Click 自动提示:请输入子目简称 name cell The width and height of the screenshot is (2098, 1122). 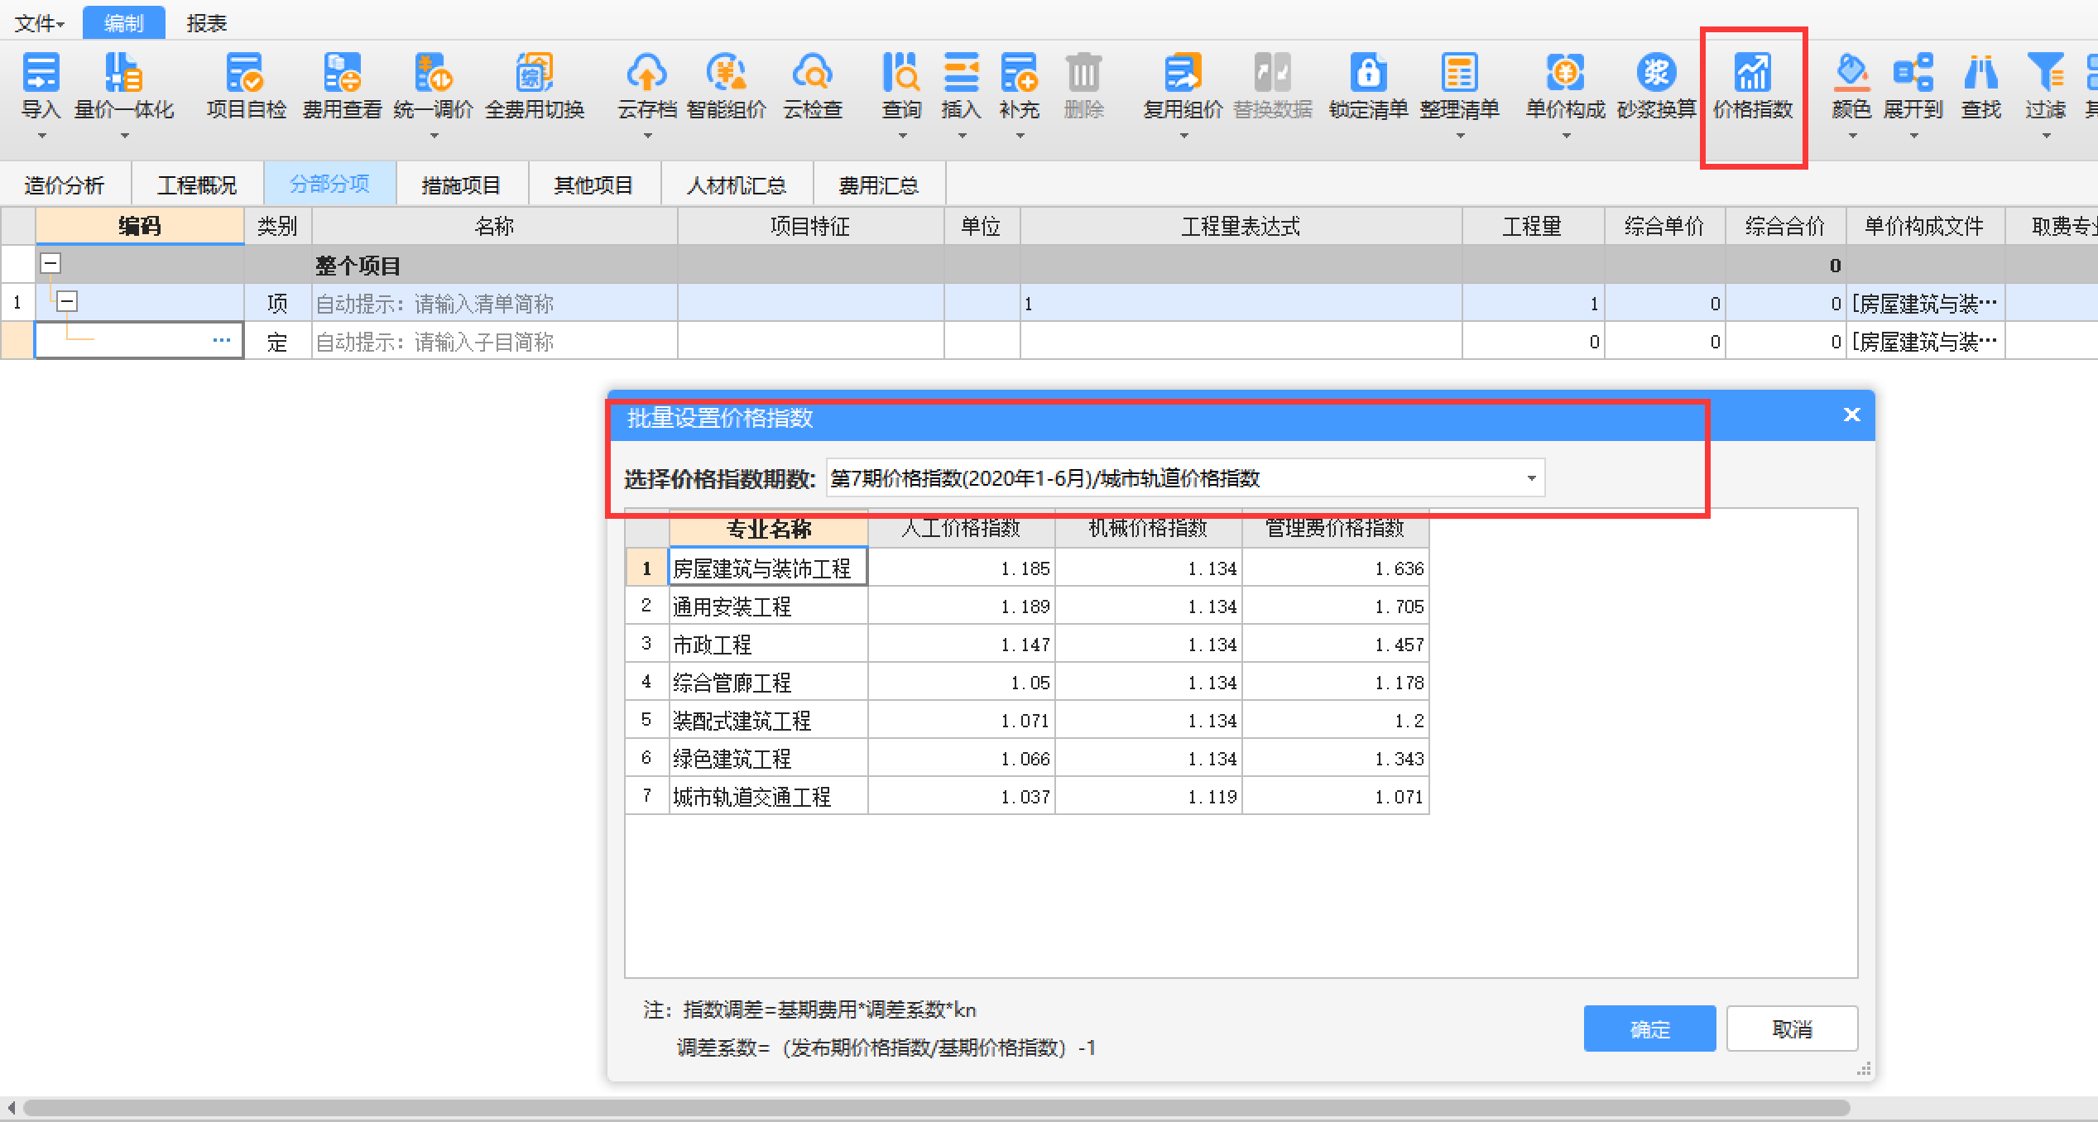494,342
